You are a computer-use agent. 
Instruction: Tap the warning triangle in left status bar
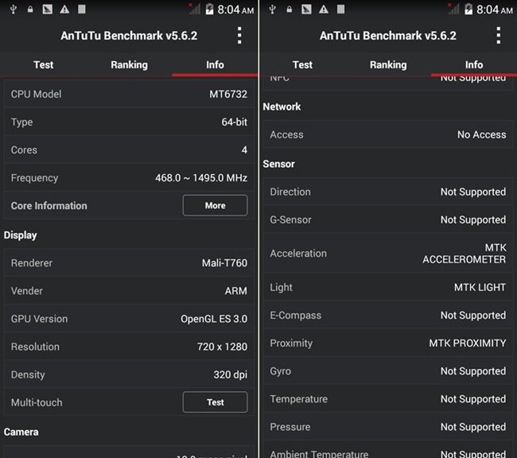[x=64, y=10]
